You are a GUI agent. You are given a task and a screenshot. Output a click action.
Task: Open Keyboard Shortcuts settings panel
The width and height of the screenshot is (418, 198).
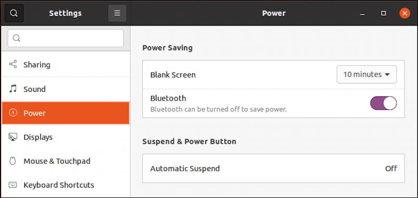(x=66, y=185)
